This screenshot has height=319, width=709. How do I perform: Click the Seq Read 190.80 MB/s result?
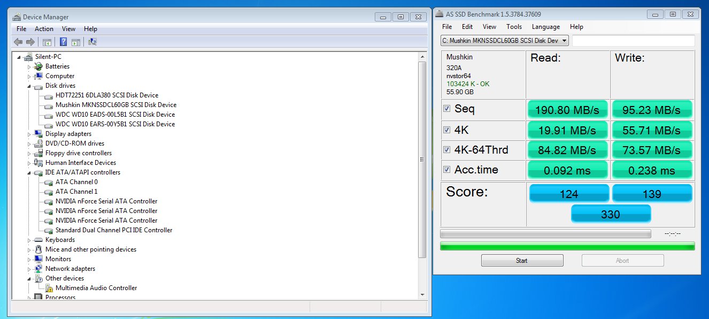(x=568, y=110)
